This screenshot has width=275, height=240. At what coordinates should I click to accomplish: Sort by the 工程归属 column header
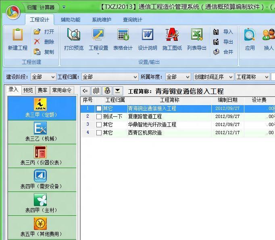[115, 100]
